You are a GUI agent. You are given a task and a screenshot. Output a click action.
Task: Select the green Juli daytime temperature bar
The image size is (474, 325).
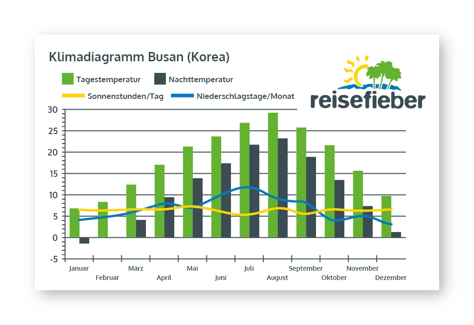tap(244, 180)
